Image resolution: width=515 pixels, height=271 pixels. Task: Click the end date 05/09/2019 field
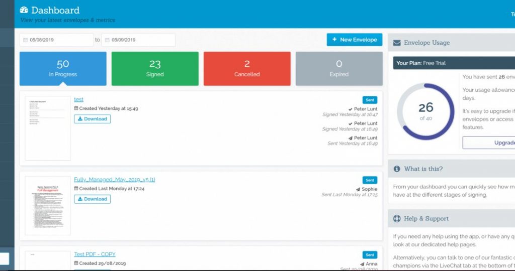point(138,40)
